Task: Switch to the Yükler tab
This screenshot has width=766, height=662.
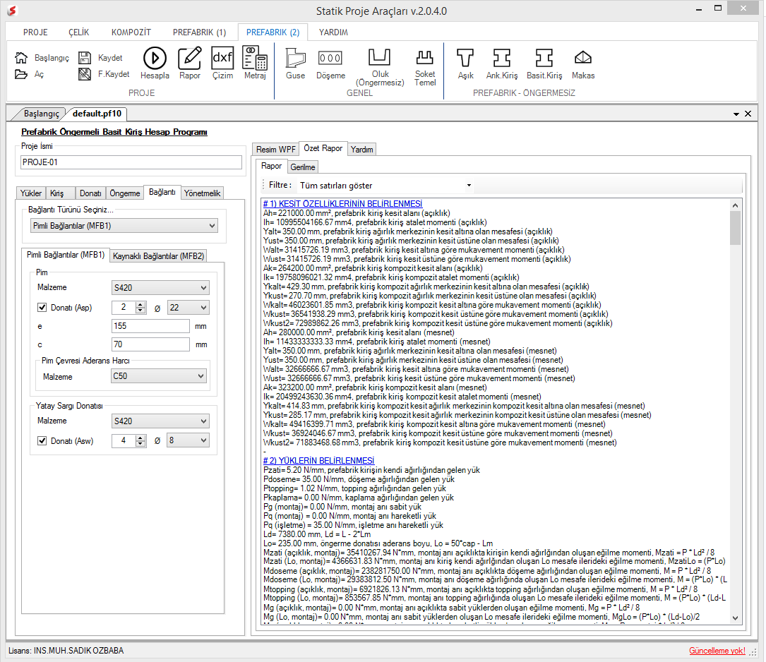Action: (31, 193)
